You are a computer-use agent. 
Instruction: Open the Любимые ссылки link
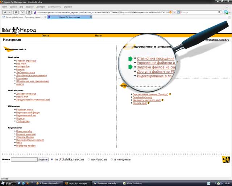[x=25, y=72]
